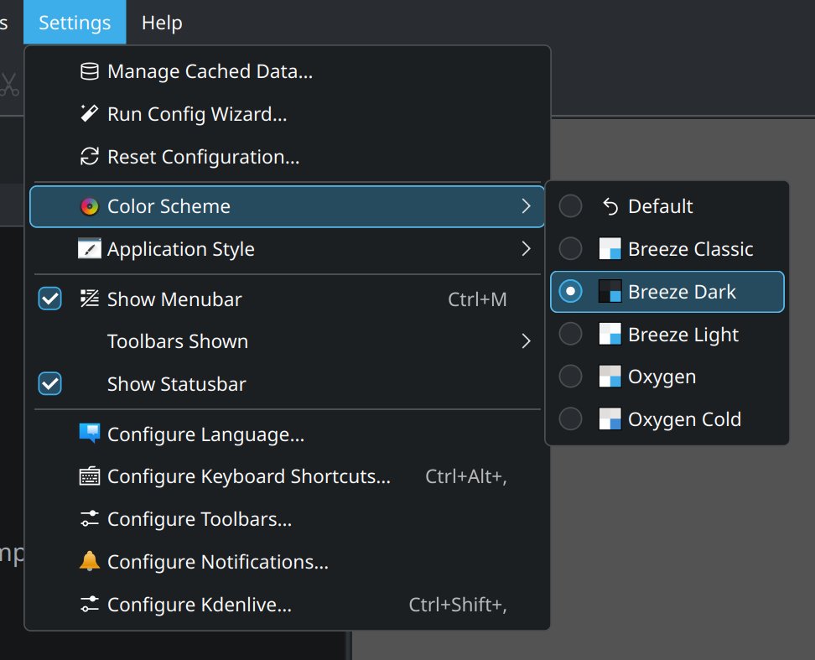Choose Manage Cached Data… menu entry
Viewport: 815px width, 660px height.
click(287, 72)
